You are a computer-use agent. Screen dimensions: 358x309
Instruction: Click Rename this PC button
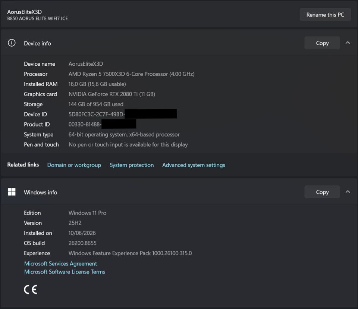tap(325, 15)
